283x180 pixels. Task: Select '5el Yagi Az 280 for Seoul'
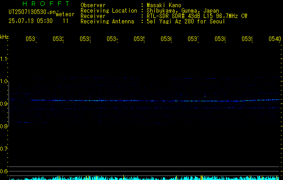[186, 22]
